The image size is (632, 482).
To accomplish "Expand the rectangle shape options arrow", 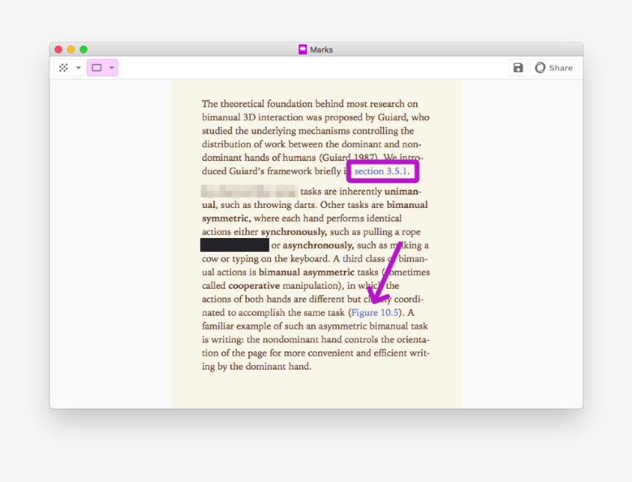I will coord(112,68).
